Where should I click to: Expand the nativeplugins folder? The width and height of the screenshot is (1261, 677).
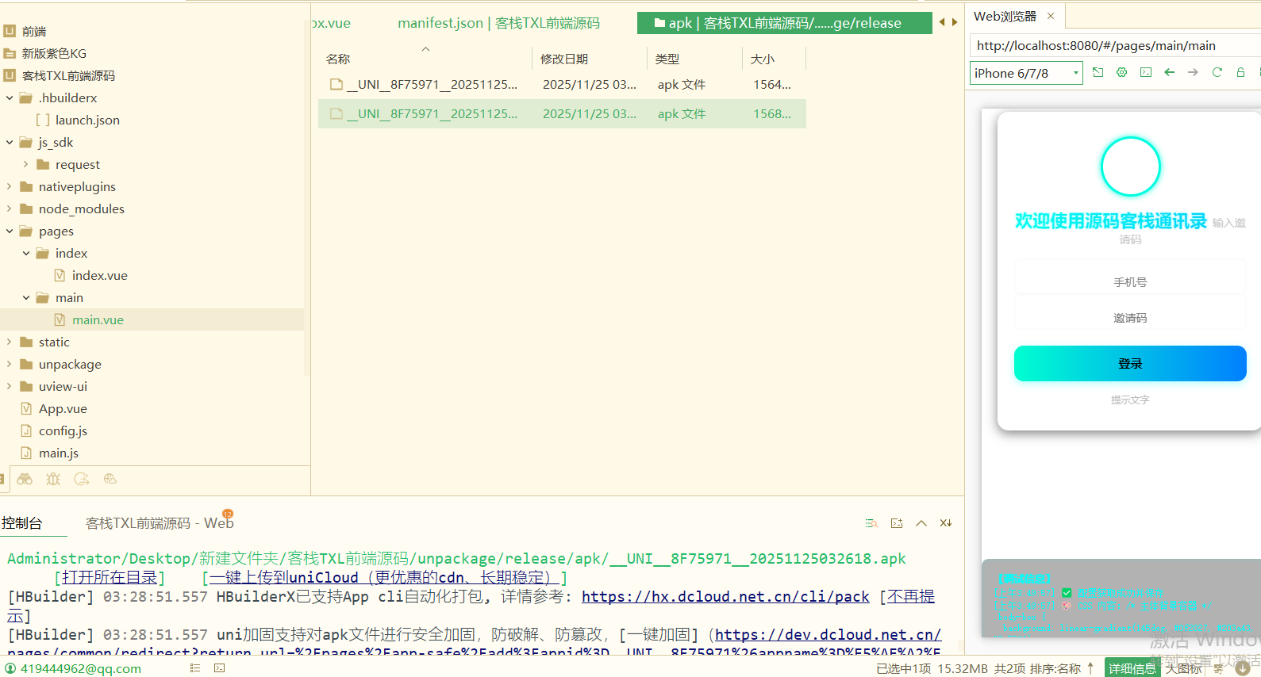(x=9, y=186)
